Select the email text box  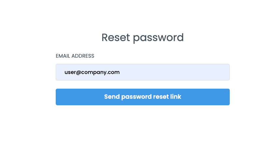coord(142,72)
